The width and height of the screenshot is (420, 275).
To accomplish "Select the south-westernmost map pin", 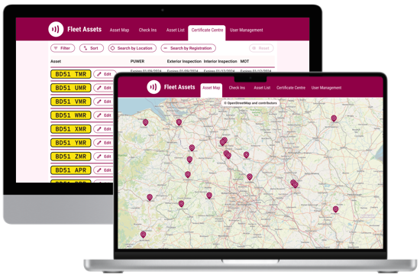I will click(x=144, y=235).
